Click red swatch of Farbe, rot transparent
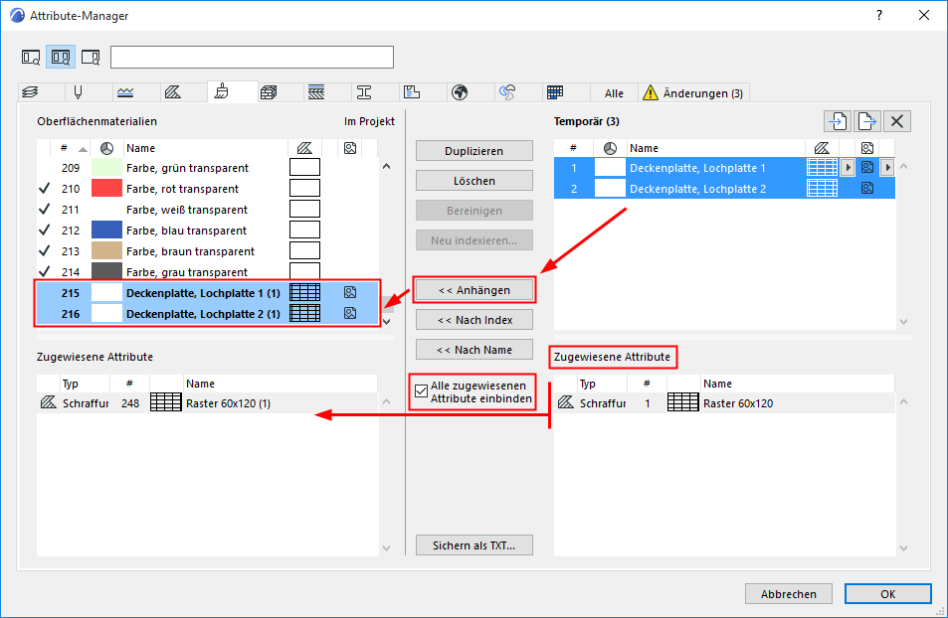Screen dimensions: 948x618 [x=107, y=189]
